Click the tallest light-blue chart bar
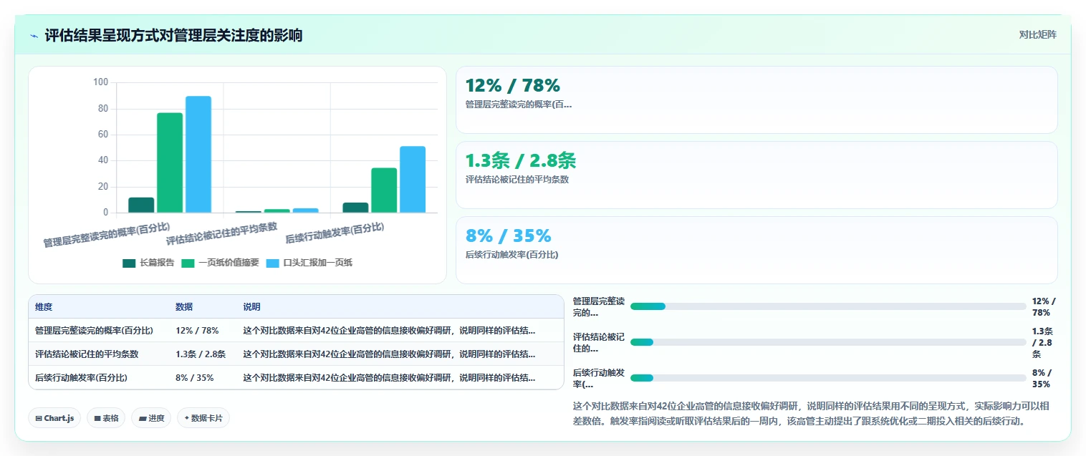 pyautogui.click(x=198, y=154)
